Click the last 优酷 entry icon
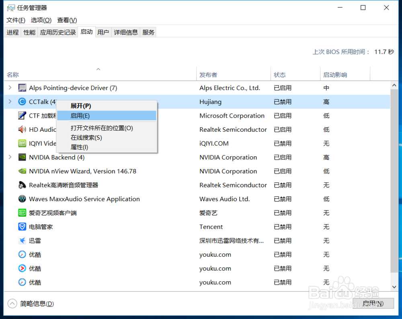The image size is (402, 319). pyautogui.click(x=22, y=282)
